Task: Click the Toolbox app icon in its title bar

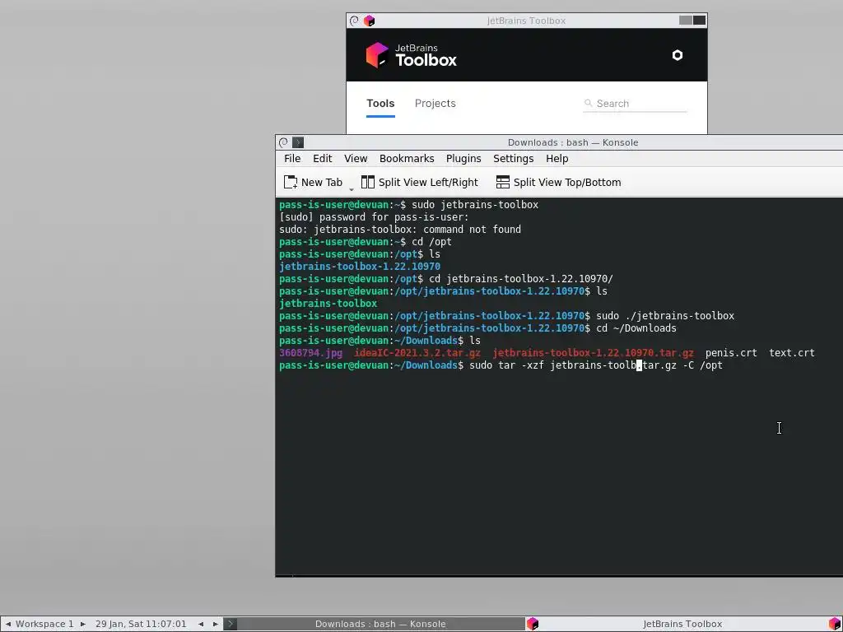Action: [369, 21]
